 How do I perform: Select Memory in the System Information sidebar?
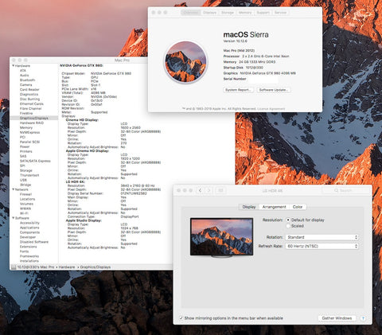click(x=26, y=127)
